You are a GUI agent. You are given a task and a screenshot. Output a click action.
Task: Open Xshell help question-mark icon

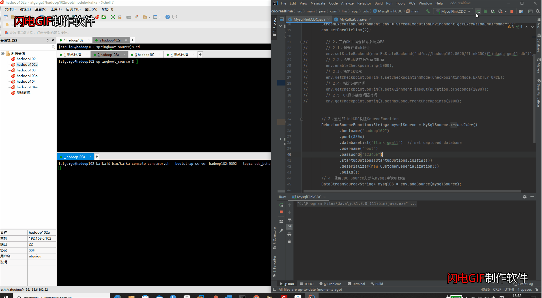pos(168,17)
